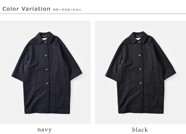Click the left welt pocket of navy coat

coord(30,77)
